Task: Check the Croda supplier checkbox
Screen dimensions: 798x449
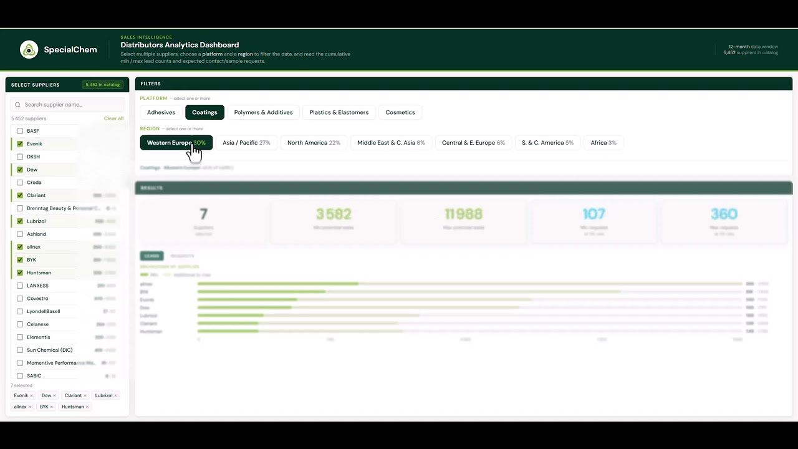Action: click(x=20, y=183)
